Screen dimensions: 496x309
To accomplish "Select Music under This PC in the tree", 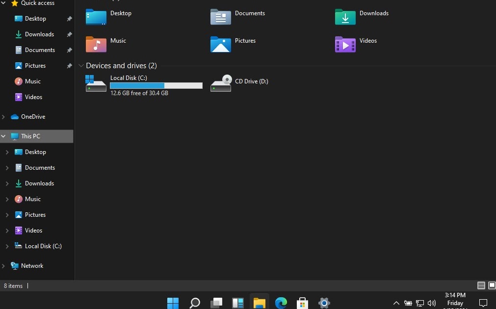I will 32,199.
